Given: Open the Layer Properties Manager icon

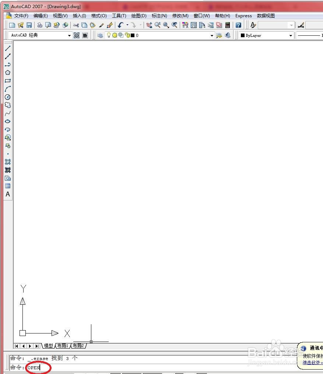Looking at the screenshot, I should pyautogui.click(x=100, y=35).
